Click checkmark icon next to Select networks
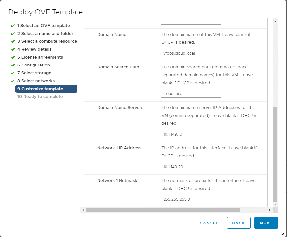Screen dimensions: 287x237 [13, 81]
